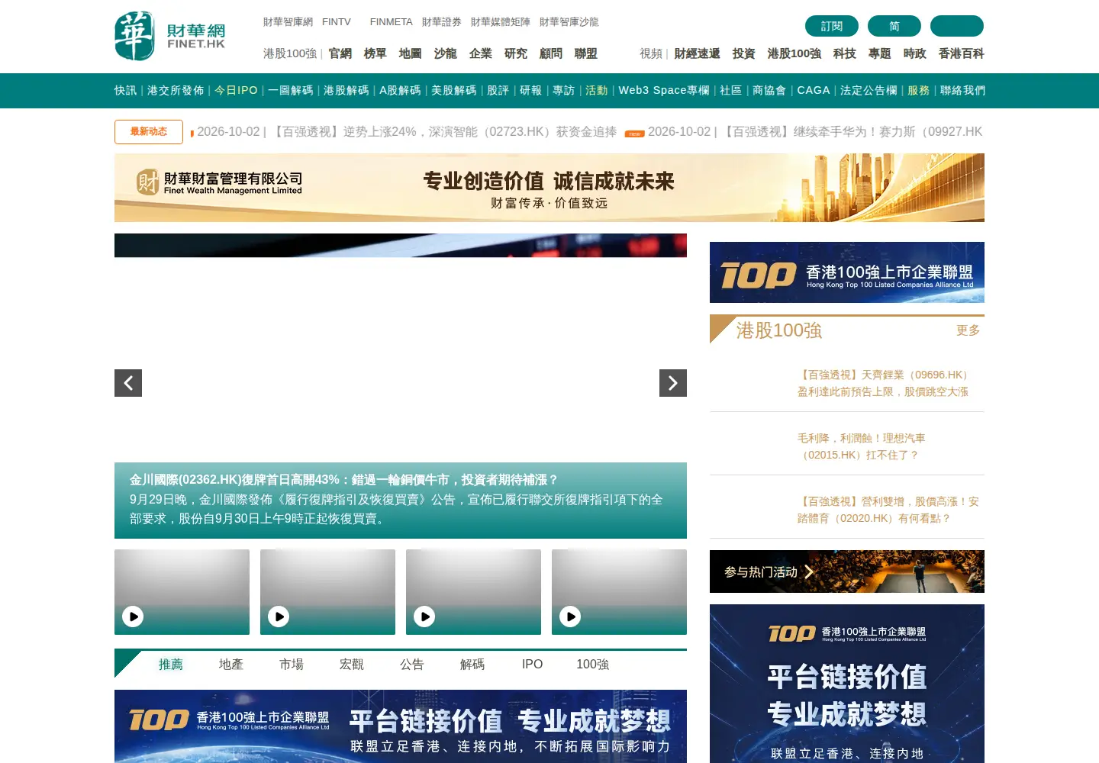Play the third video thumbnail

pos(424,617)
